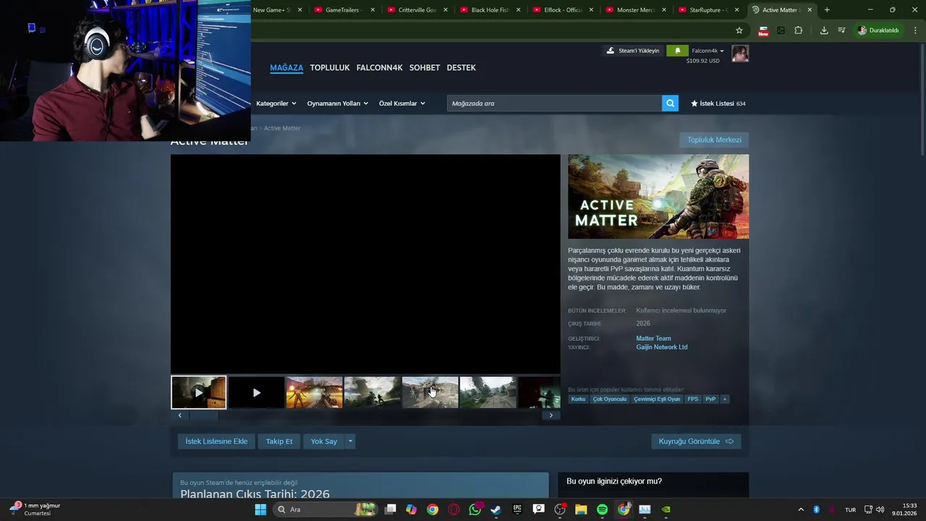
Task: Open the Falconn4k account dropdown
Action: [708, 51]
